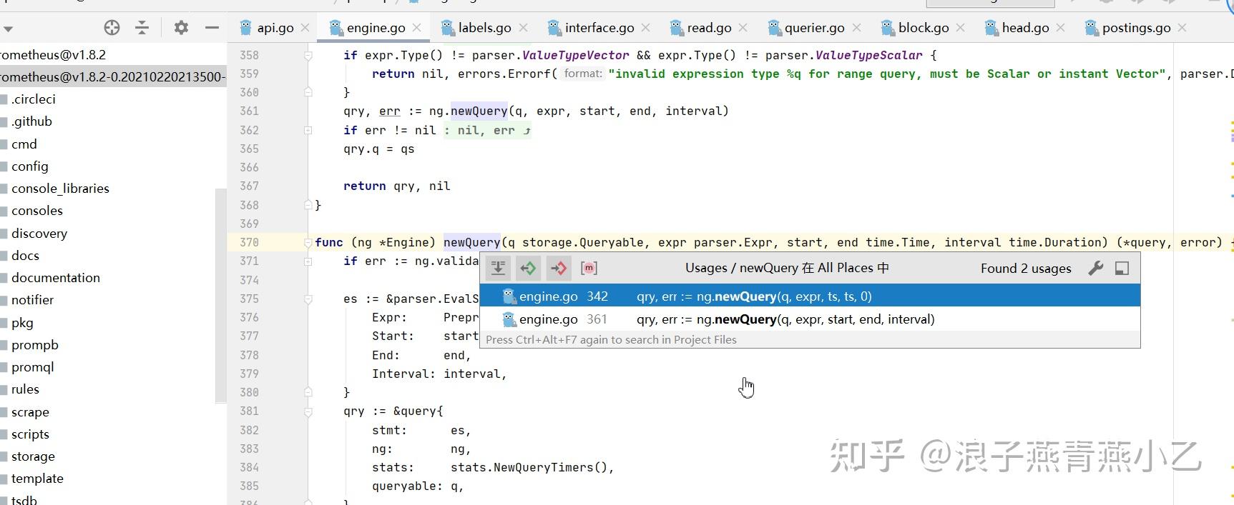Toggle the write access filter icon in popup
Viewport: 1234px width, 505px height.
tap(558, 268)
